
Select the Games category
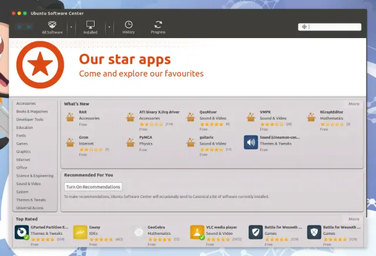[22, 144]
